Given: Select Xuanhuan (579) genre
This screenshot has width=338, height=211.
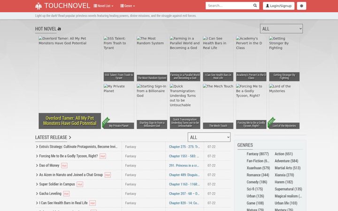Looking at the screenshot, I should point(258,168).
